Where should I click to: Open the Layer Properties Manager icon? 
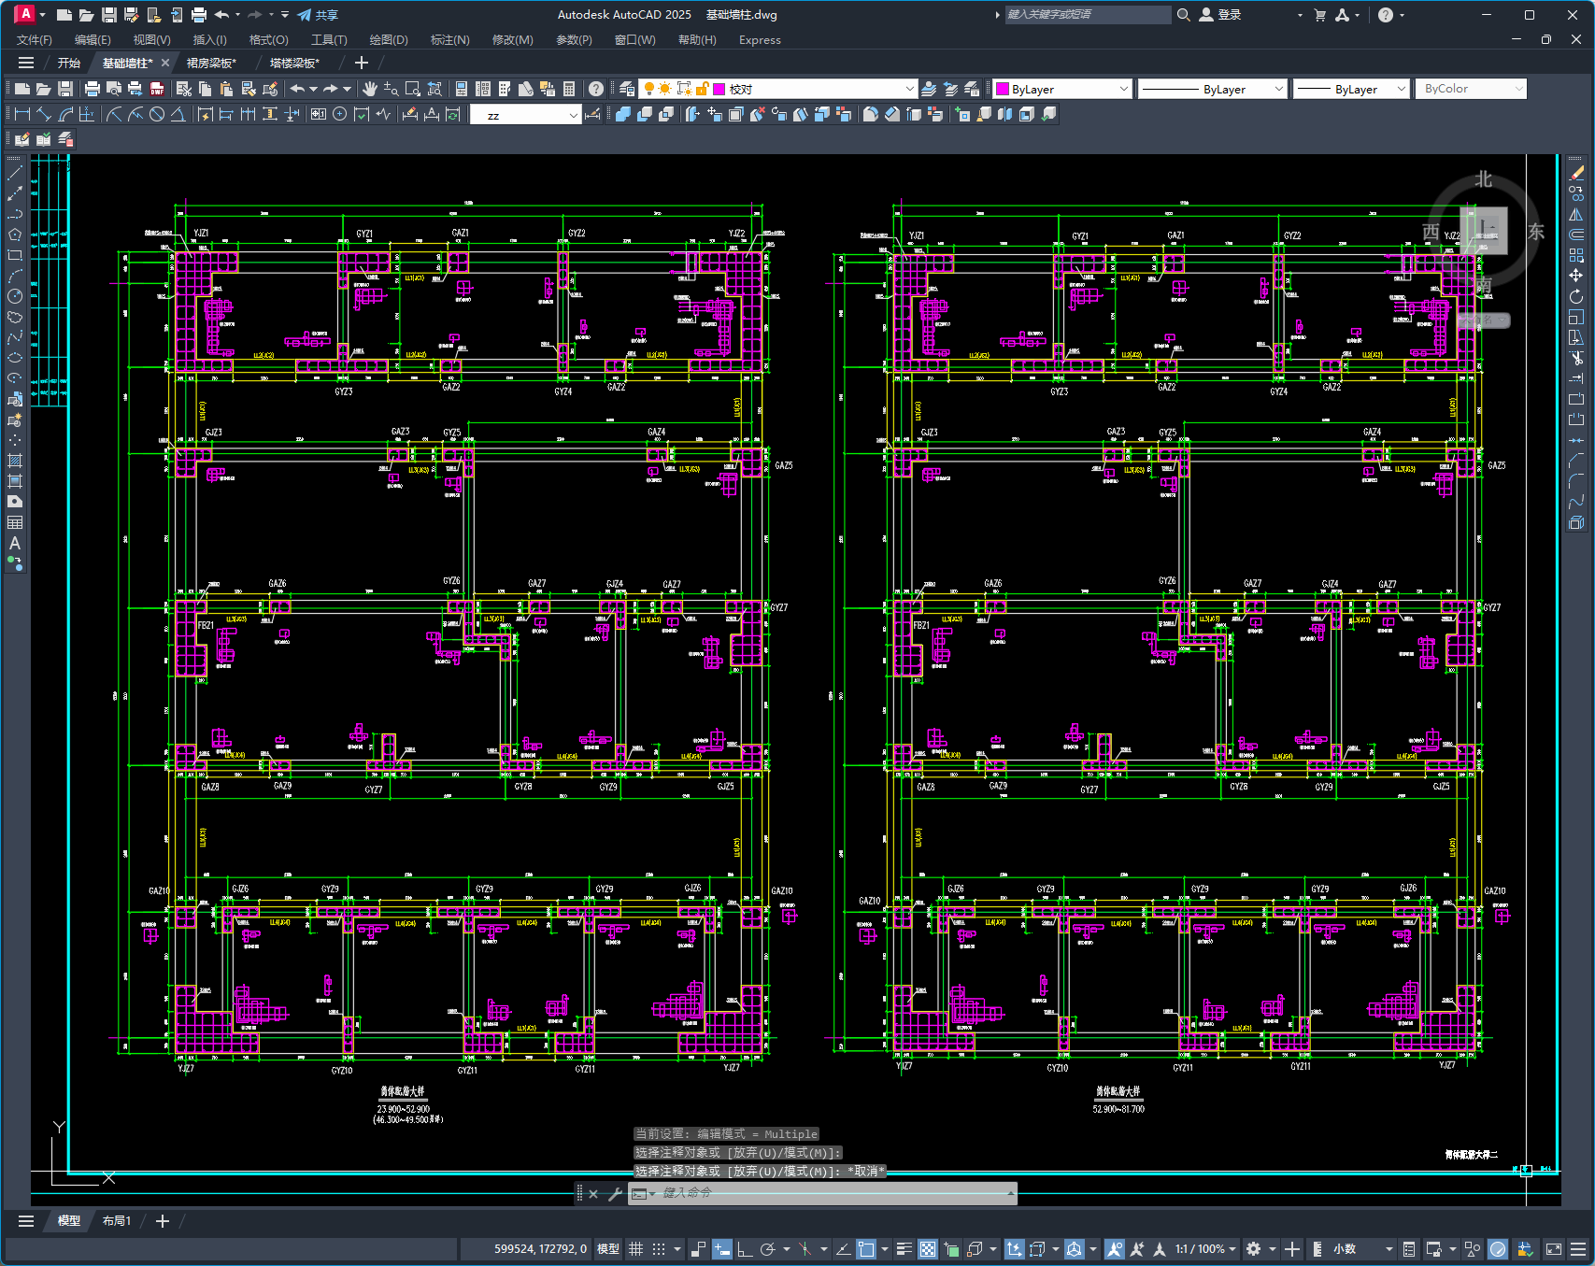pyautogui.click(x=627, y=89)
